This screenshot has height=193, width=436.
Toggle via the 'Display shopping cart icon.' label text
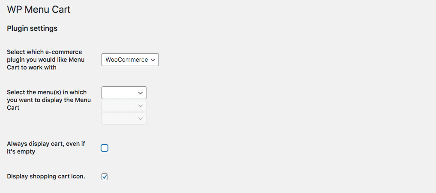pos(46,176)
